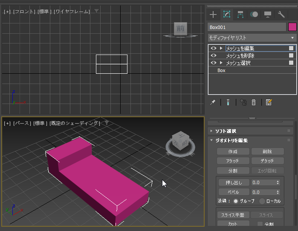Collapse the ジオメトリを編集 rollout

tap(231, 141)
